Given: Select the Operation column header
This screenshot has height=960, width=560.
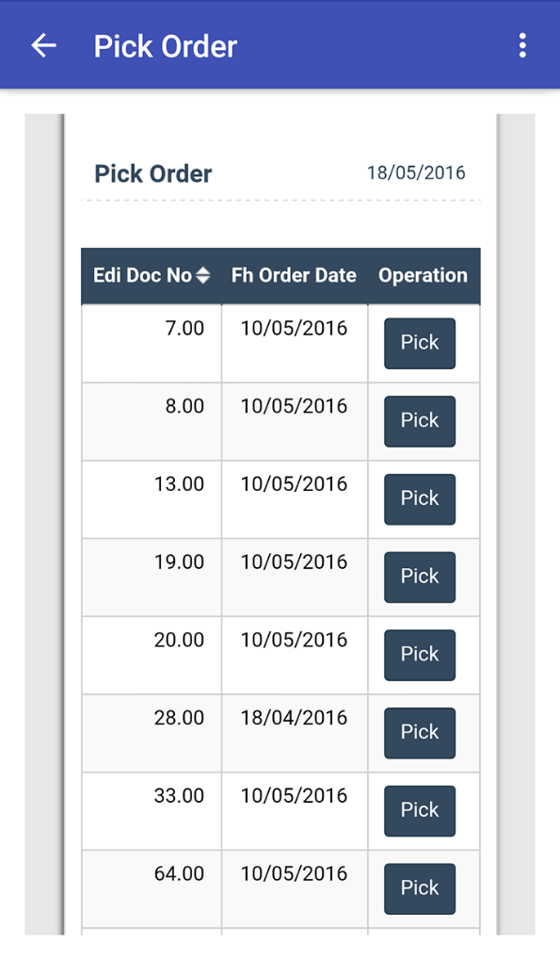Looking at the screenshot, I should coord(423,275).
